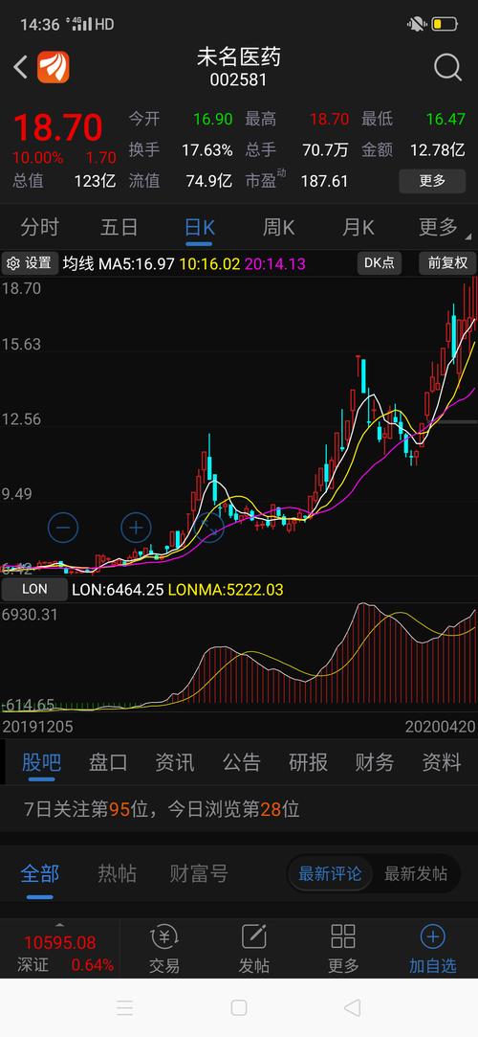Tap the end date 20200420 label
This screenshot has height=1037, width=478.
pyautogui.click(x=441, y=727)
